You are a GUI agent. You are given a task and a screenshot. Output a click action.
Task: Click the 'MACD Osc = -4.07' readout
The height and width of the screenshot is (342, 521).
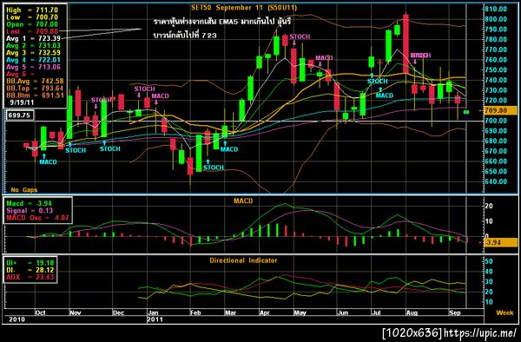[x=37, y=218]
